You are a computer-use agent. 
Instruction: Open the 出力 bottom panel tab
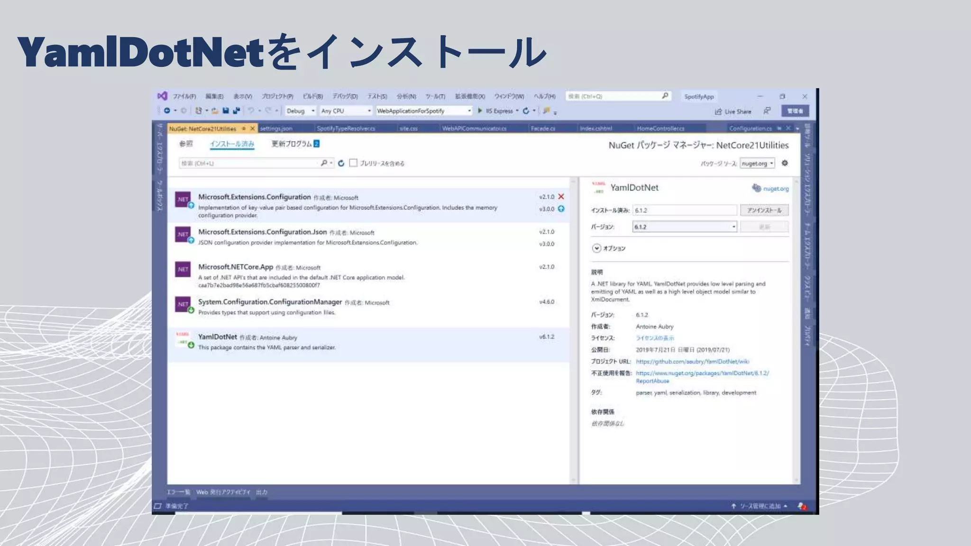262,492
